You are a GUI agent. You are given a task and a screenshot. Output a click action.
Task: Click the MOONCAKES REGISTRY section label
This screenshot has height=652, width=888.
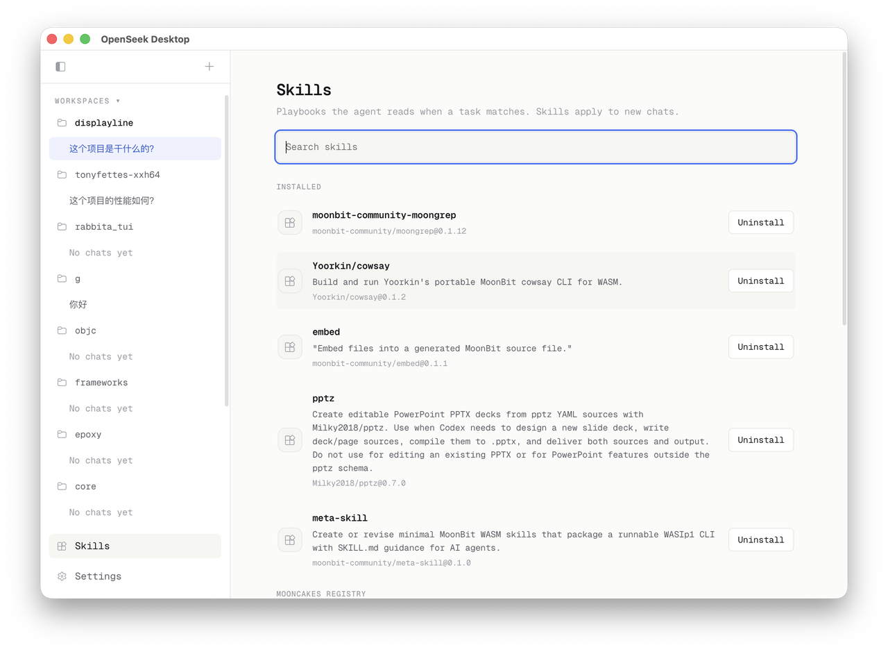click(x=321, y=594)
